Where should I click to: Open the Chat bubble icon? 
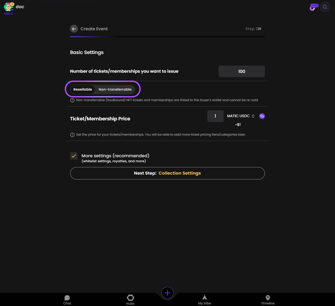pyautogui.click(x=67, y=298)
